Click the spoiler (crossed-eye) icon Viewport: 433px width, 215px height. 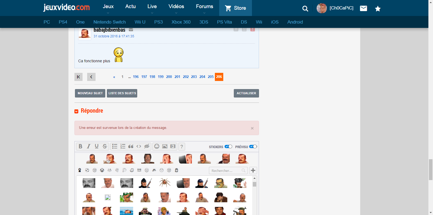tap(147, 146)
